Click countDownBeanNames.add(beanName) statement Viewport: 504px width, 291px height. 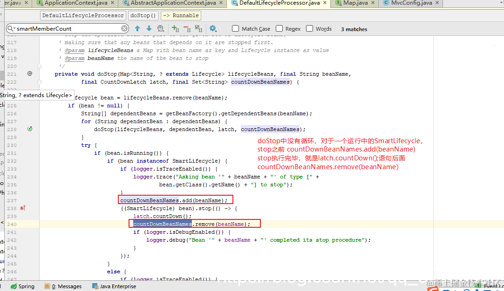point(174,200)
